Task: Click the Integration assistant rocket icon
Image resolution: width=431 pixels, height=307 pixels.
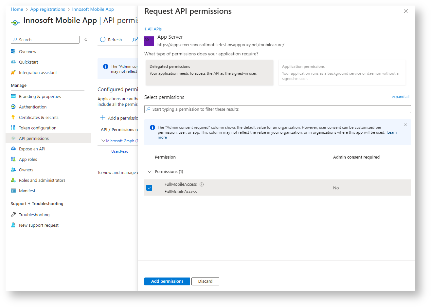Action: (x=13, y=72)
